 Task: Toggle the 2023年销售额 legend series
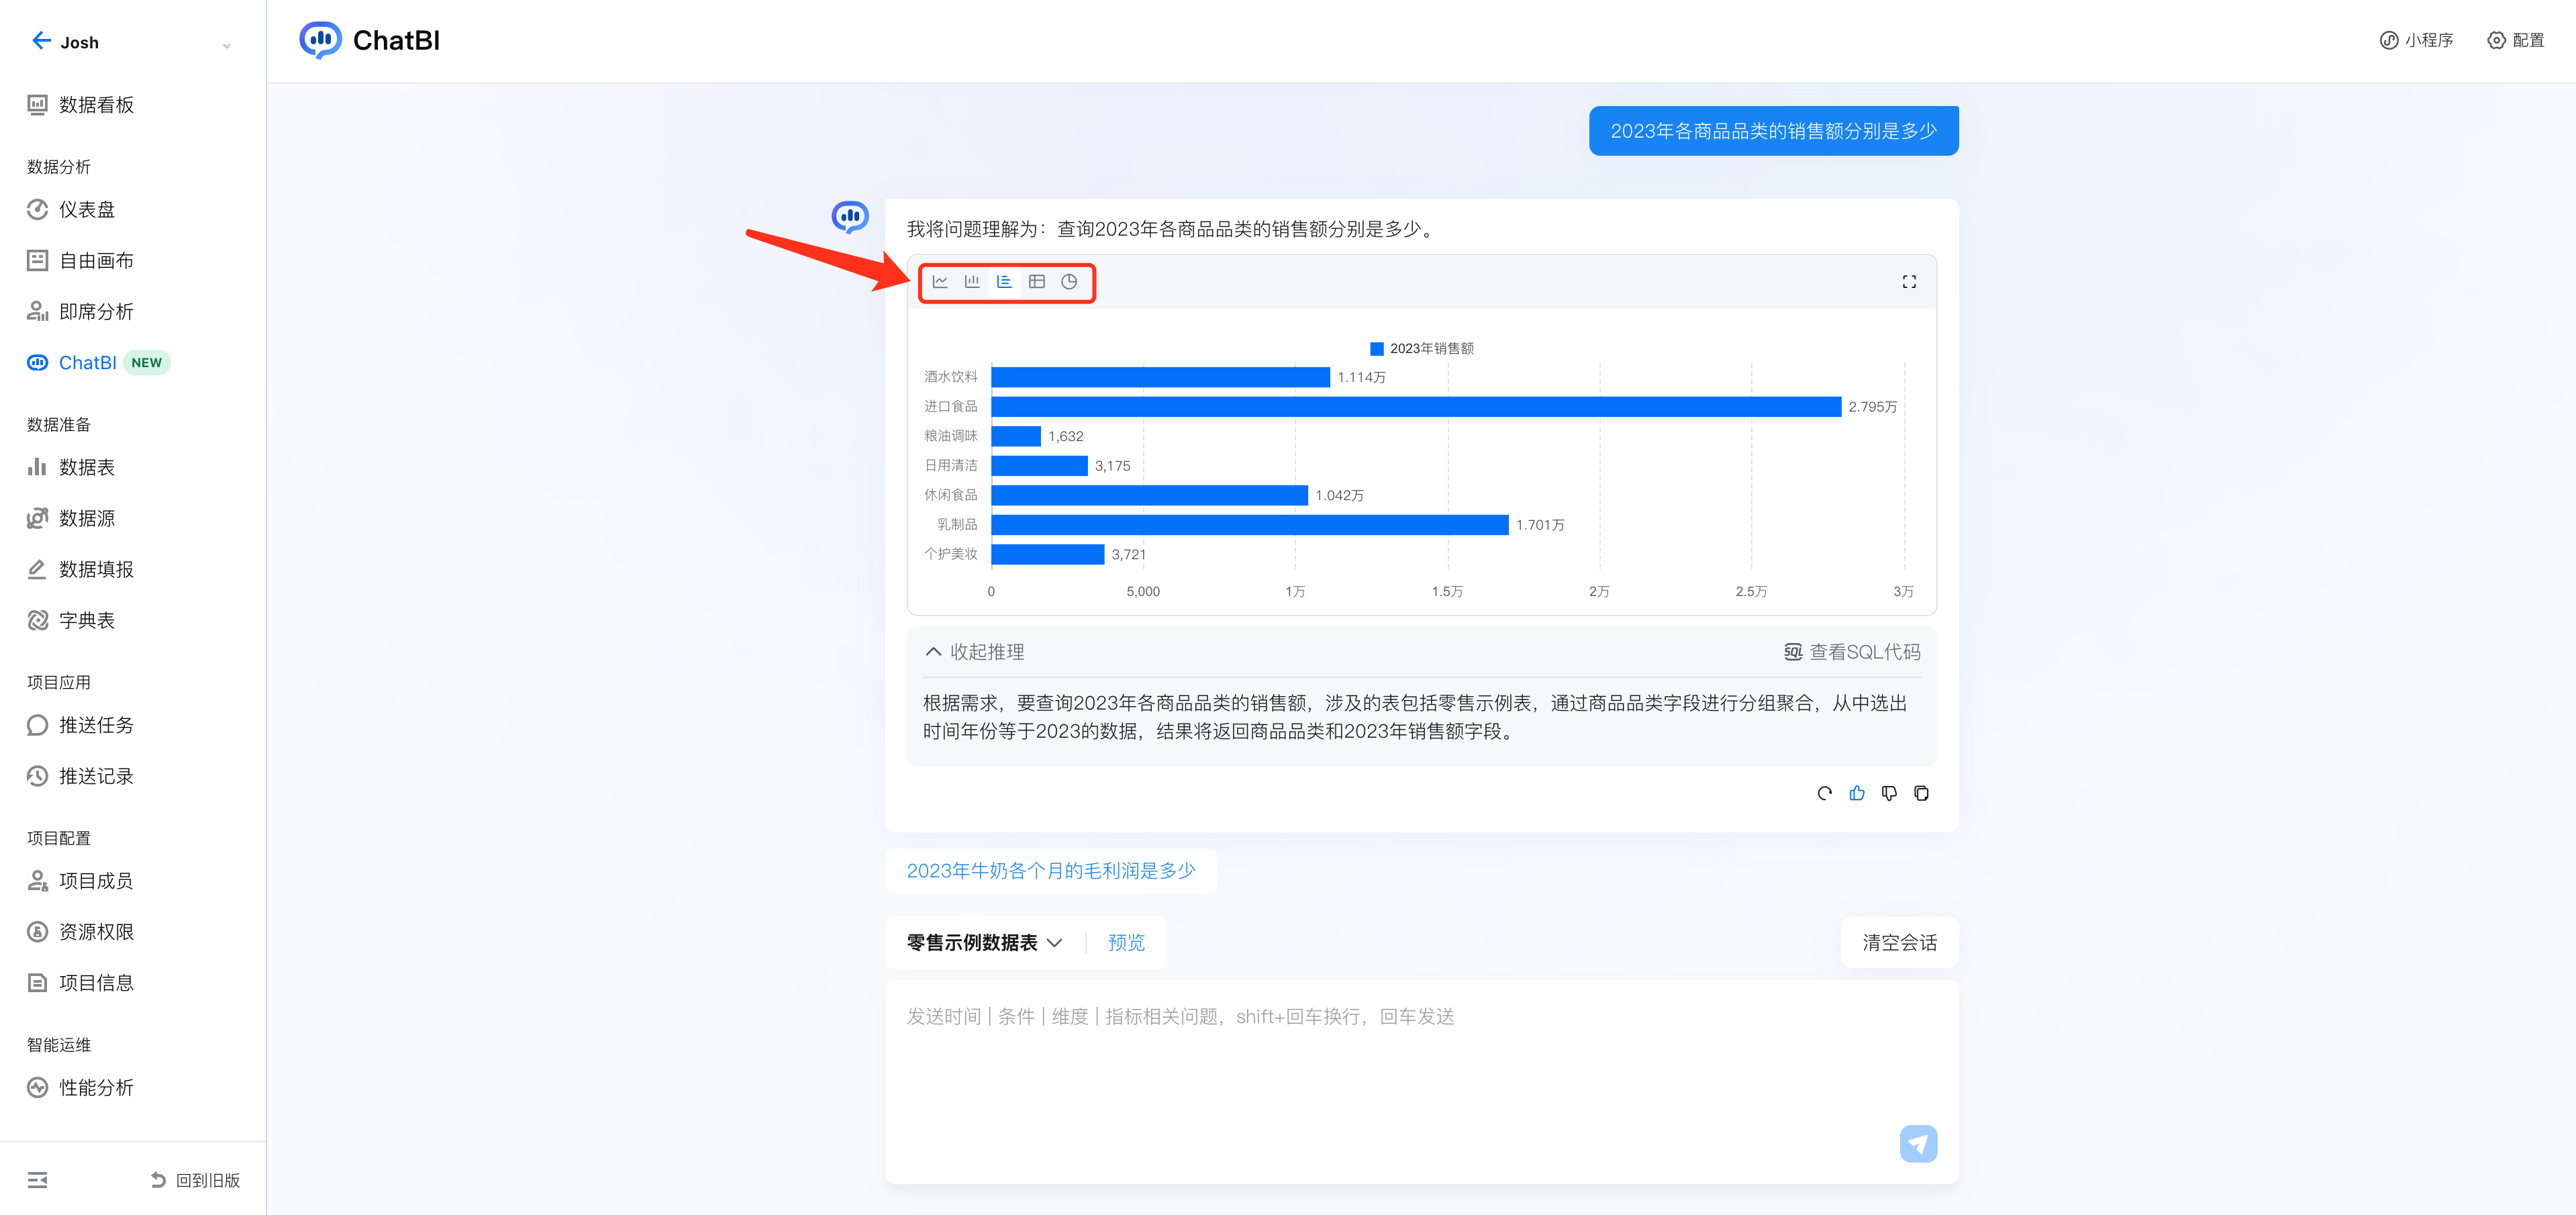(x=1421, y=348)
